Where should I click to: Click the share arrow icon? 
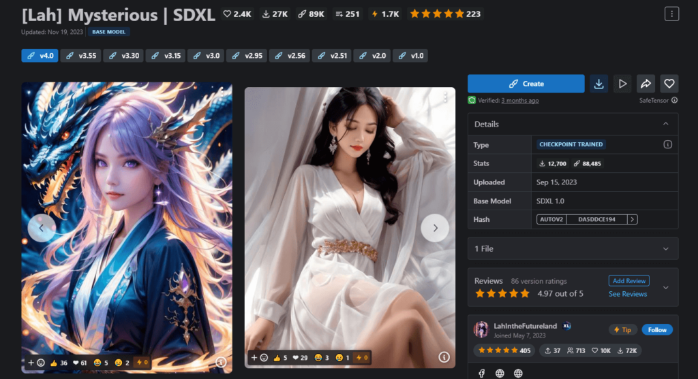pyautogui.click(x=645, y=84)
